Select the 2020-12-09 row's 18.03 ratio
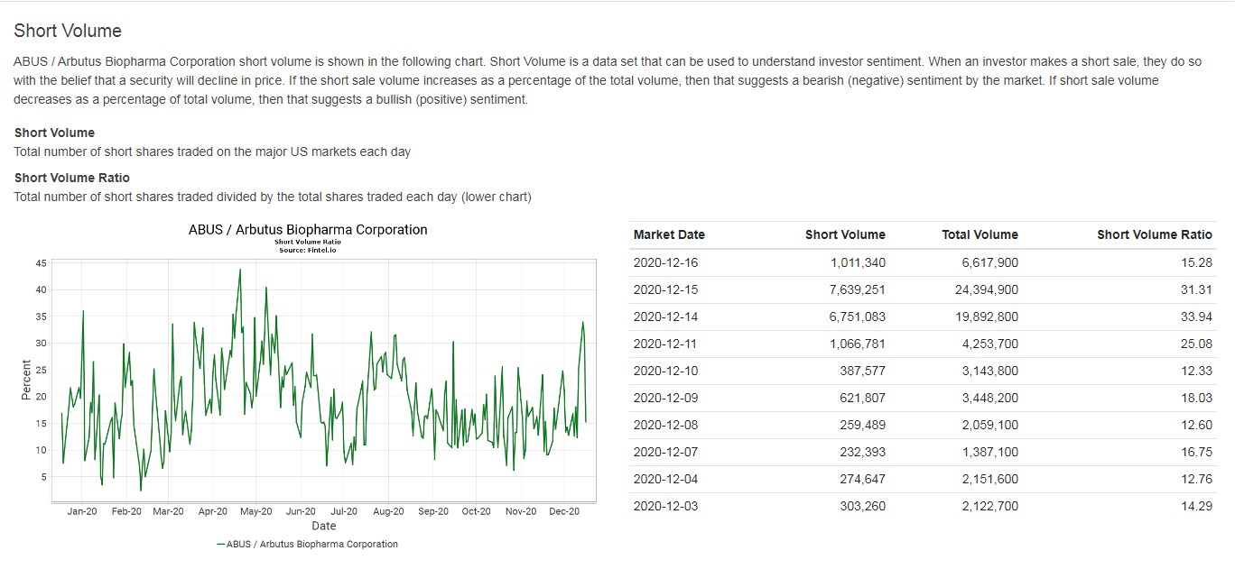The width and height of the screenshot is (1235, 569). click(x=1195, y=398)
